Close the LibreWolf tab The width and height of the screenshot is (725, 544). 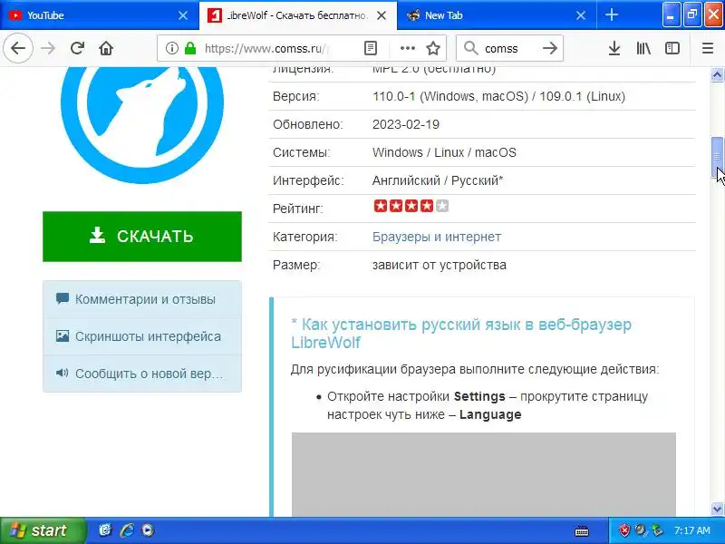tap(382, 15)
